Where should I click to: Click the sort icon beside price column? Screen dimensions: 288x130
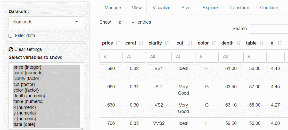118,43
